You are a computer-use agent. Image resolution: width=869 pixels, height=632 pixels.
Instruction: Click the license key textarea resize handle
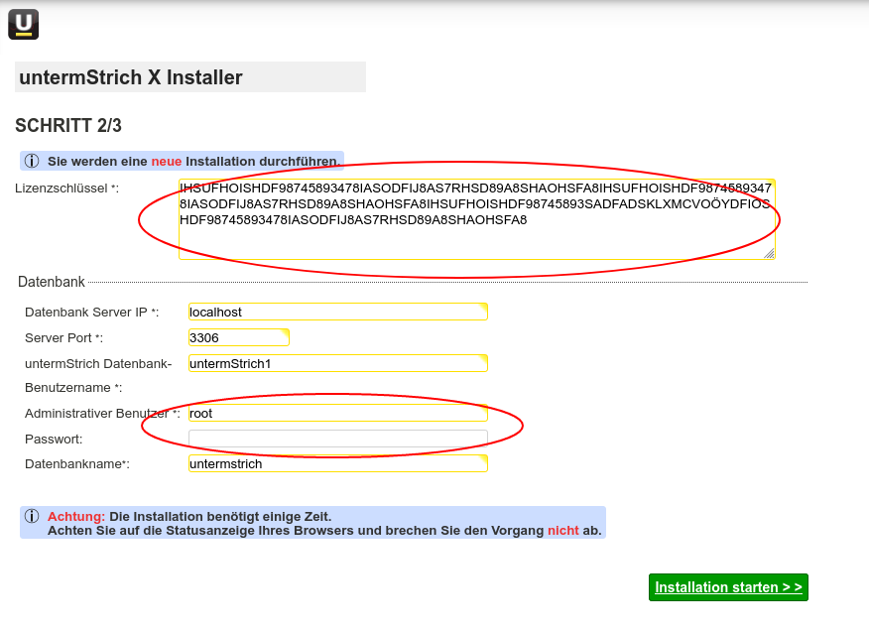click(x=769, y=253)
